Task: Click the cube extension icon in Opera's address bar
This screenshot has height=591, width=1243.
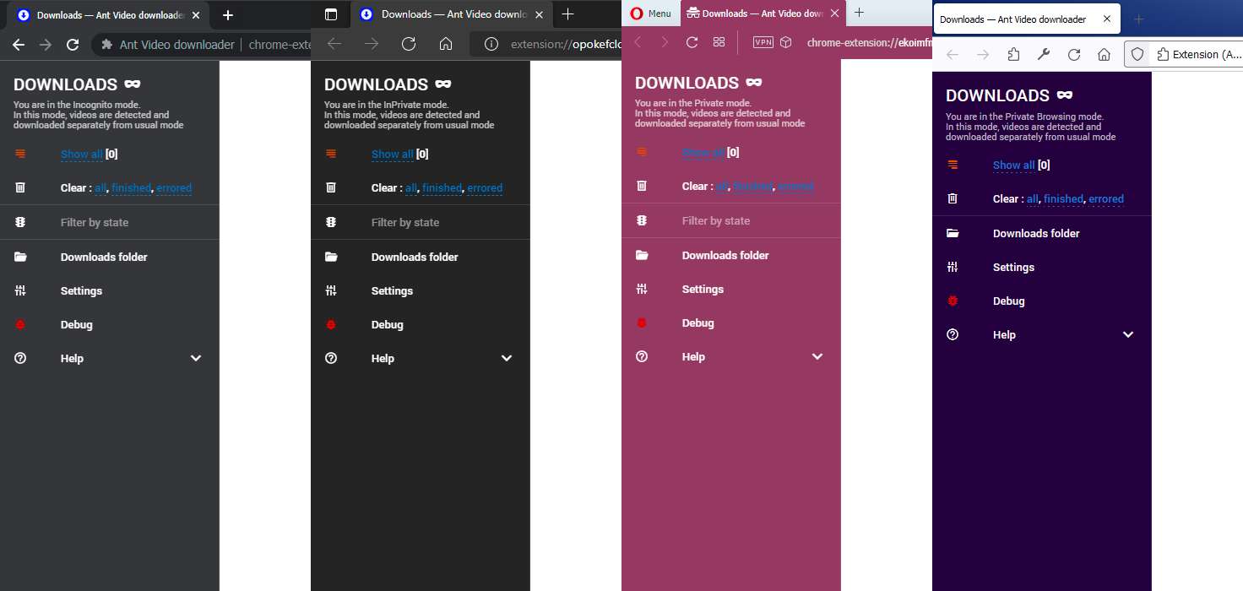Action: click(785, 42)
